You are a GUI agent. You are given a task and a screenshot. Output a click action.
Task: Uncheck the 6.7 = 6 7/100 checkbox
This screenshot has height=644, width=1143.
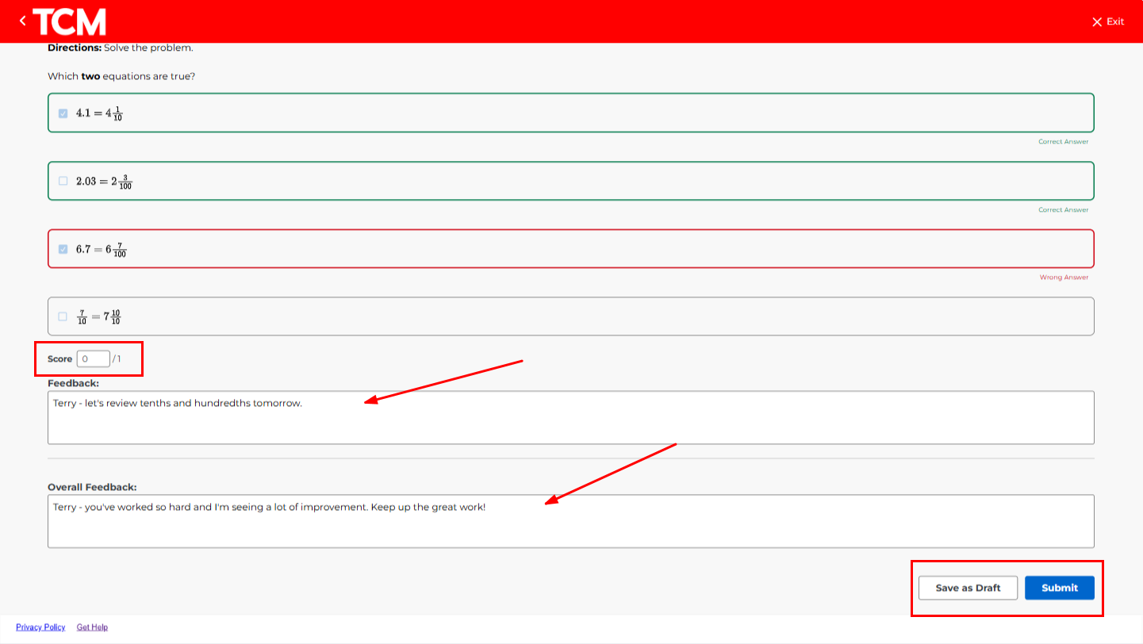tap(63, 249)
